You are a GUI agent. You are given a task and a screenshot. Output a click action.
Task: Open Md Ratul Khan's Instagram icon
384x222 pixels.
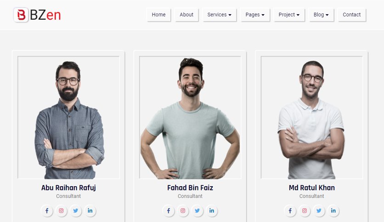point(305,211)
